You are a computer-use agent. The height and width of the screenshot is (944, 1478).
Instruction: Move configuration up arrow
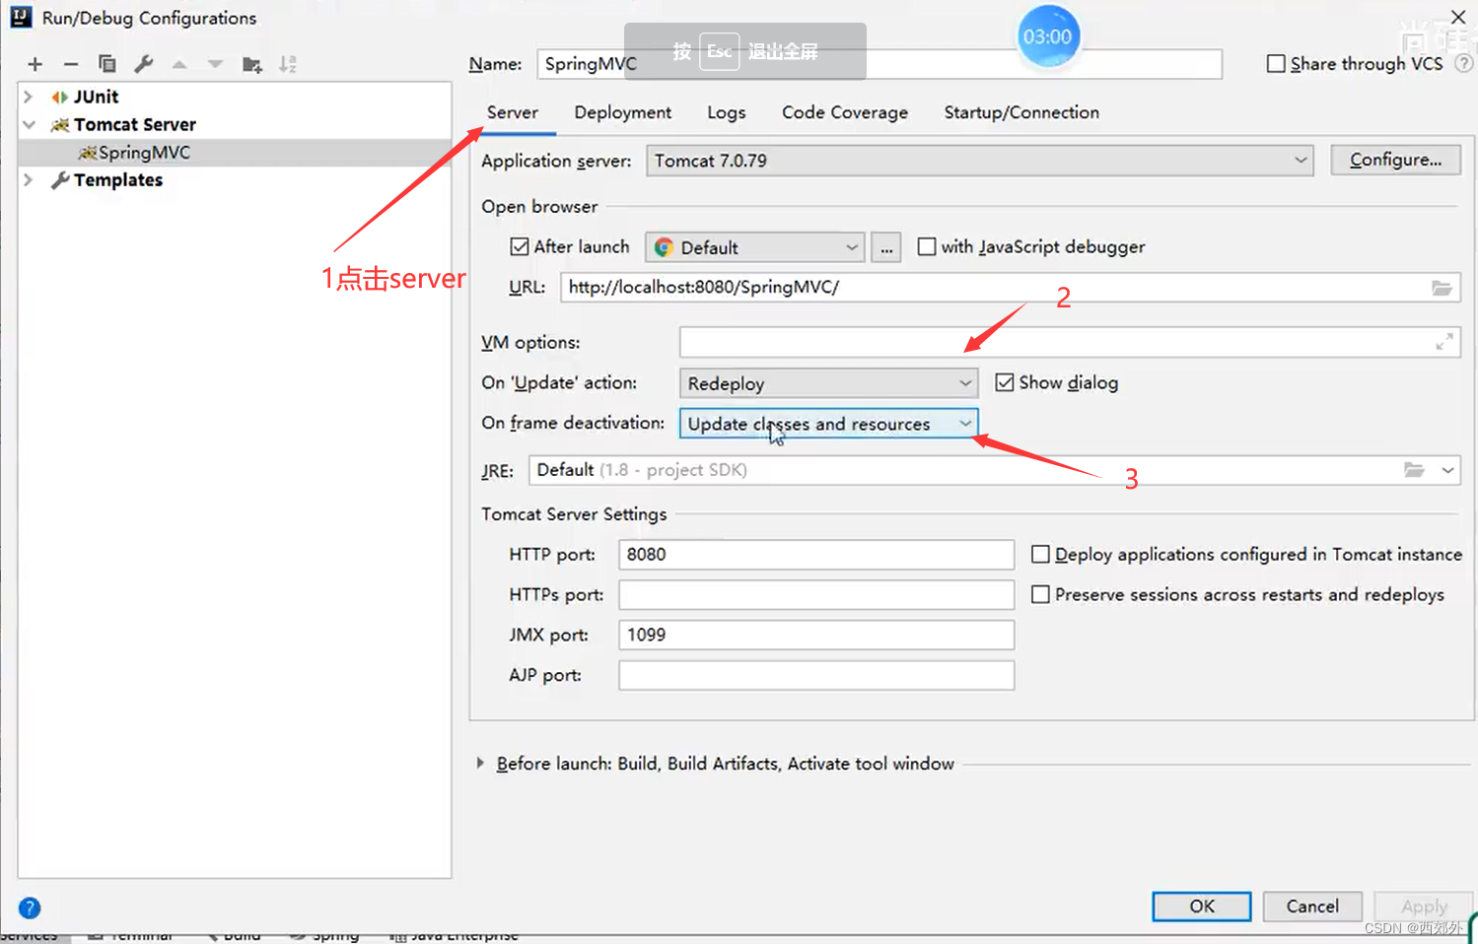tap(179, 64)
